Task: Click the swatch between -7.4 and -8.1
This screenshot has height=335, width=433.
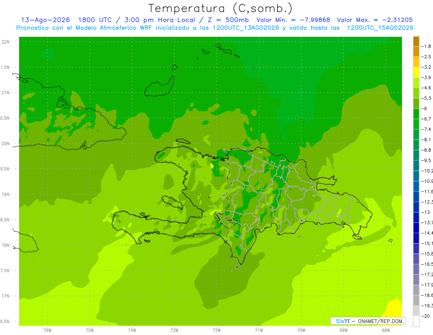Action: [x=416, y=134]
